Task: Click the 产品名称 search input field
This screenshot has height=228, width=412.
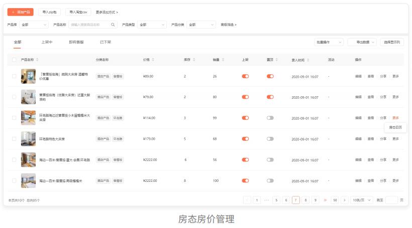Action: click(89, 25)
